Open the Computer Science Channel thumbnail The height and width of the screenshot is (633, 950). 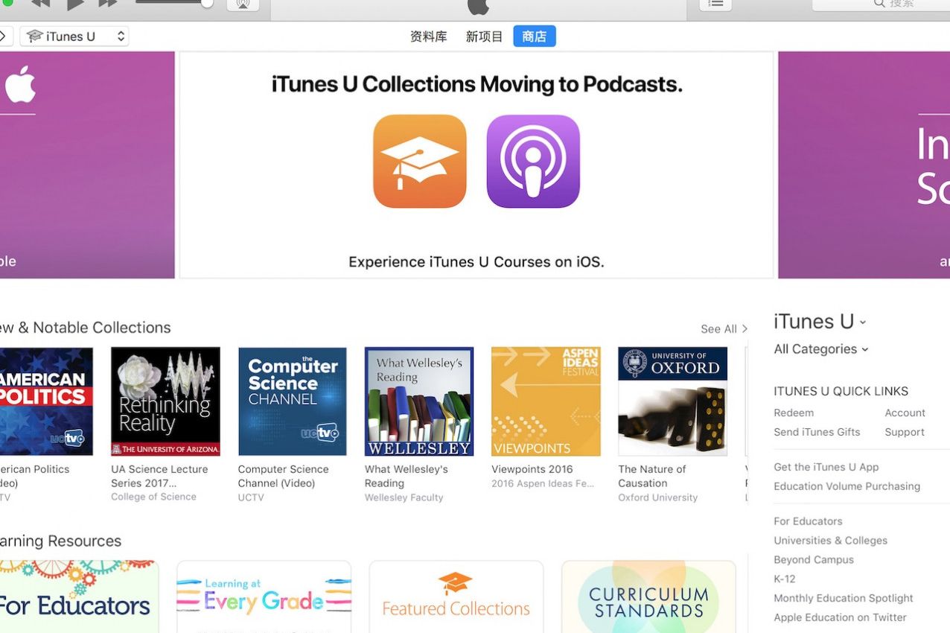(x=292, y=401)
